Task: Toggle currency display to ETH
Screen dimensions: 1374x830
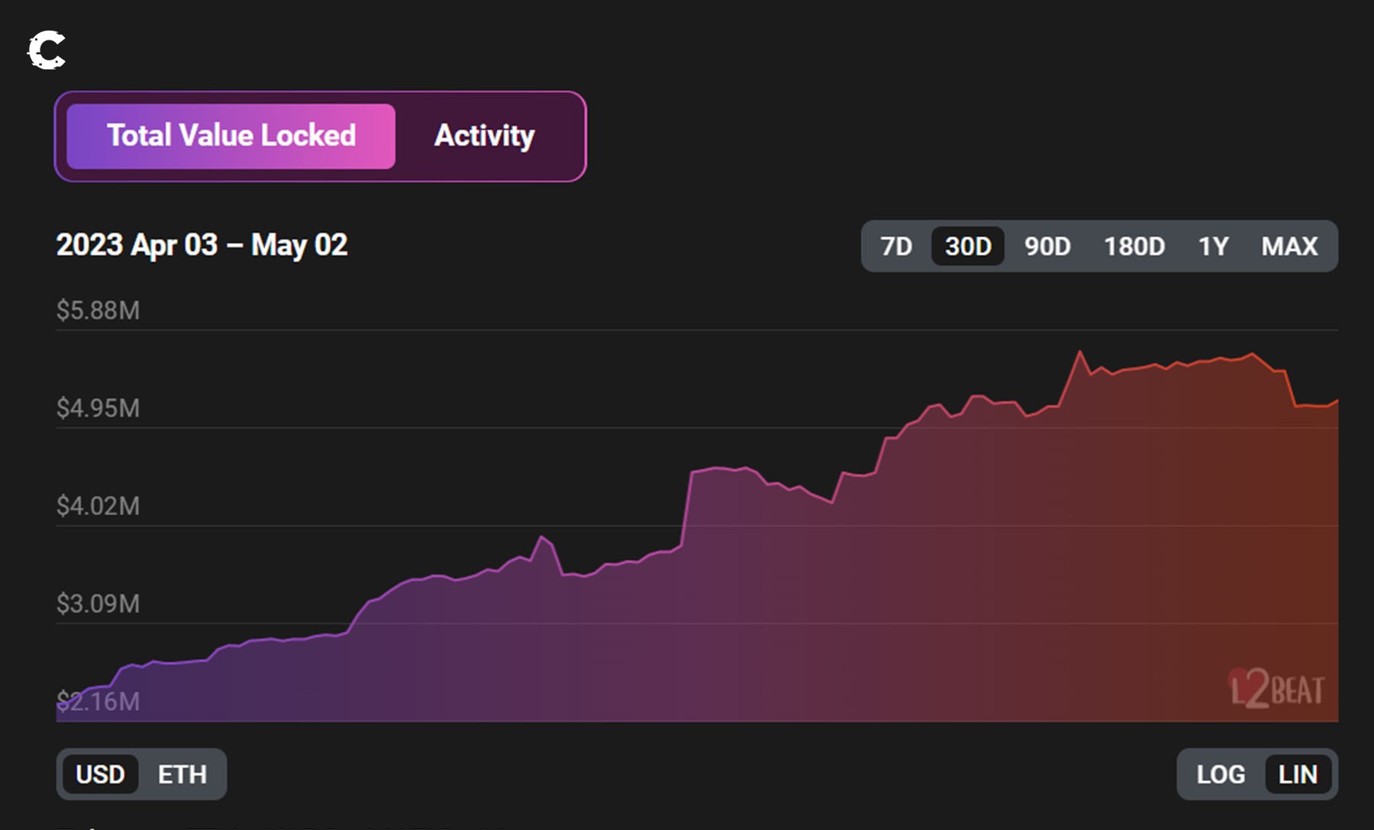Action: (182, 774)
